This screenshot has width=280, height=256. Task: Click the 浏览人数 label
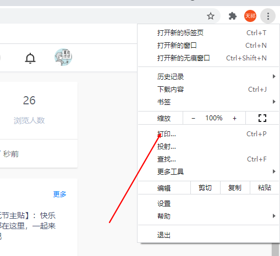(x=29, y=120)
